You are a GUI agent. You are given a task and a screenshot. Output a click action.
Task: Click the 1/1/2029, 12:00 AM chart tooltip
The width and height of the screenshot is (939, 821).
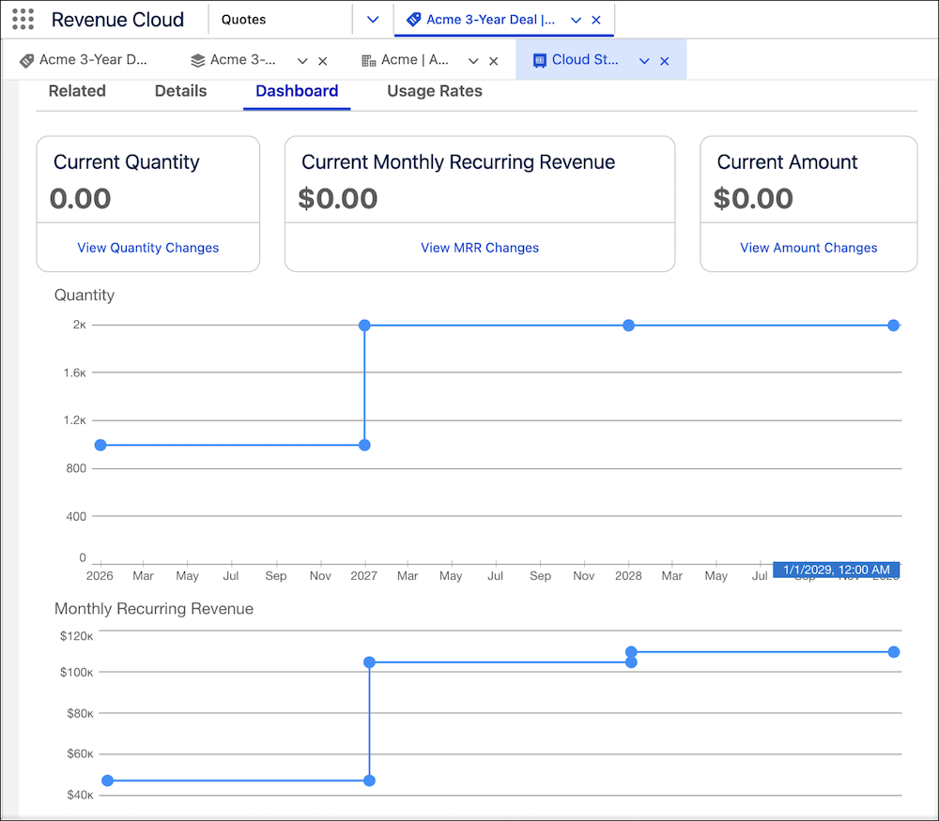click(x=836, y=570)
